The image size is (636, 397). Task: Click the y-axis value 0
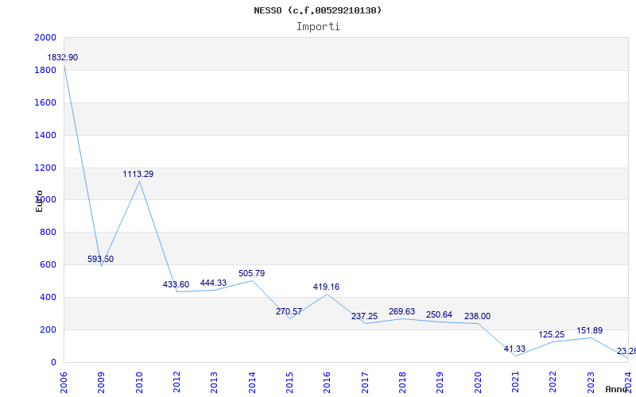point(53,363)
